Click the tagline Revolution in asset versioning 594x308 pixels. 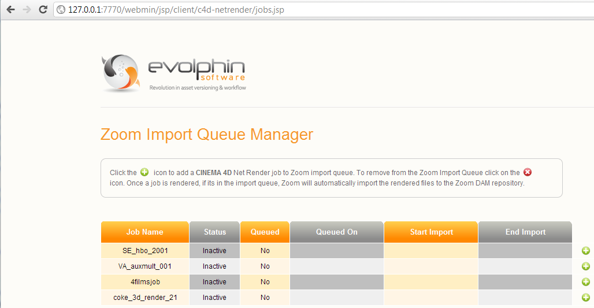pos(198,87)
